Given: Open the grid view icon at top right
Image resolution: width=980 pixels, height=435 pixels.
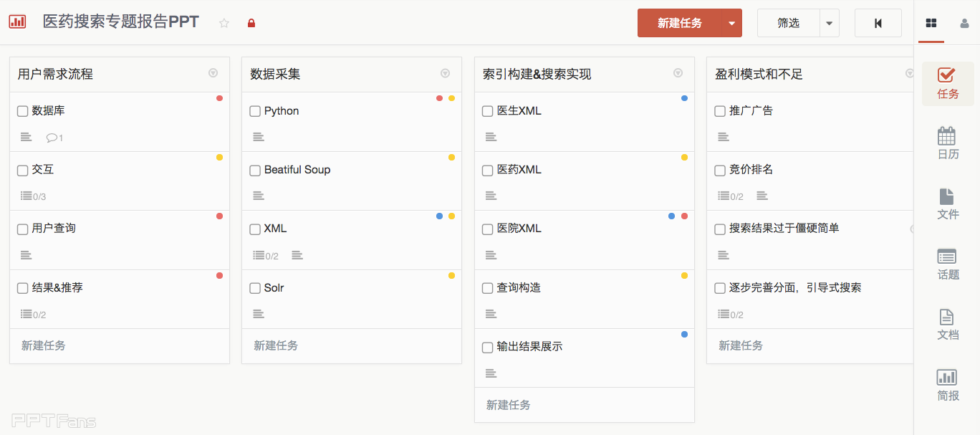Looking at the screenshot, I should coord(931,23).
